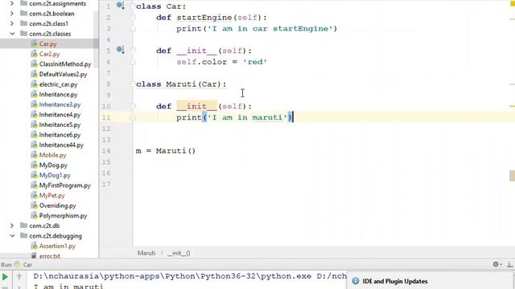This screenshot has width=515, height=289.
Task: Expand the com.c2t.assignments folder
Action: coord(12,3)
